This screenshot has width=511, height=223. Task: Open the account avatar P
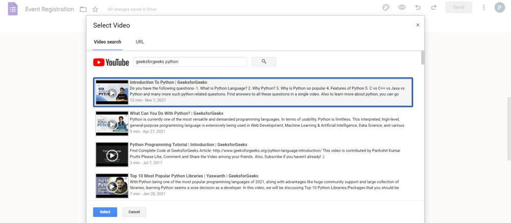[500, 8]
